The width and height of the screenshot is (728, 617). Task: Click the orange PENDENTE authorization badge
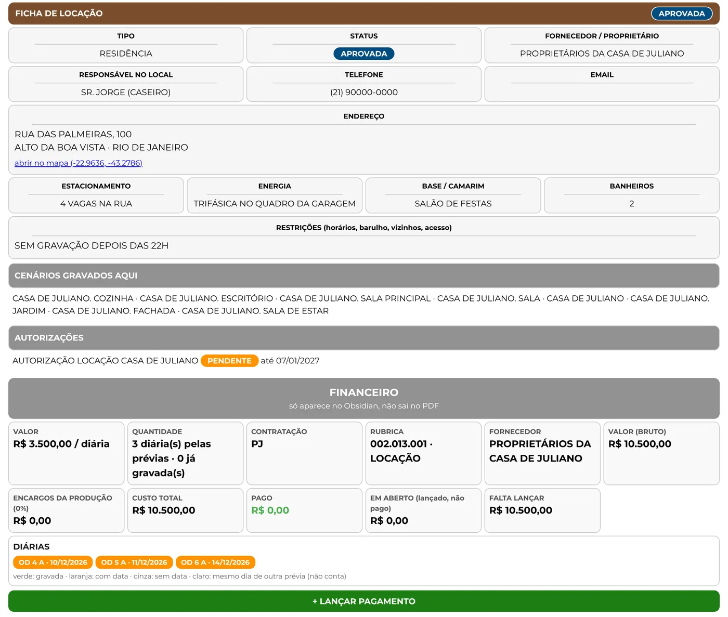[x=229, y=361]
